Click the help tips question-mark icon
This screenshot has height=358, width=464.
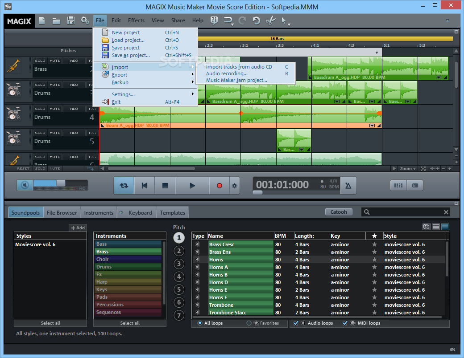point(214,20)
